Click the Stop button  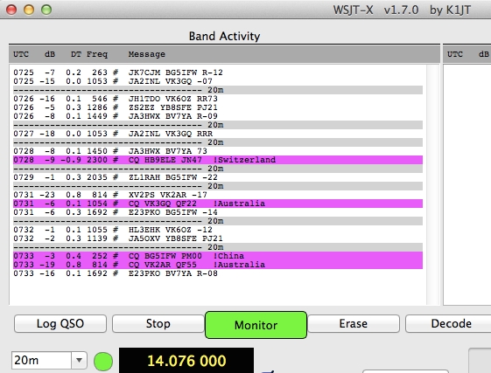(x=158, y=323)
